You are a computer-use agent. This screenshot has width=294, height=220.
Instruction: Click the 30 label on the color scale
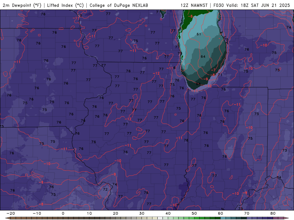point(142,213)
